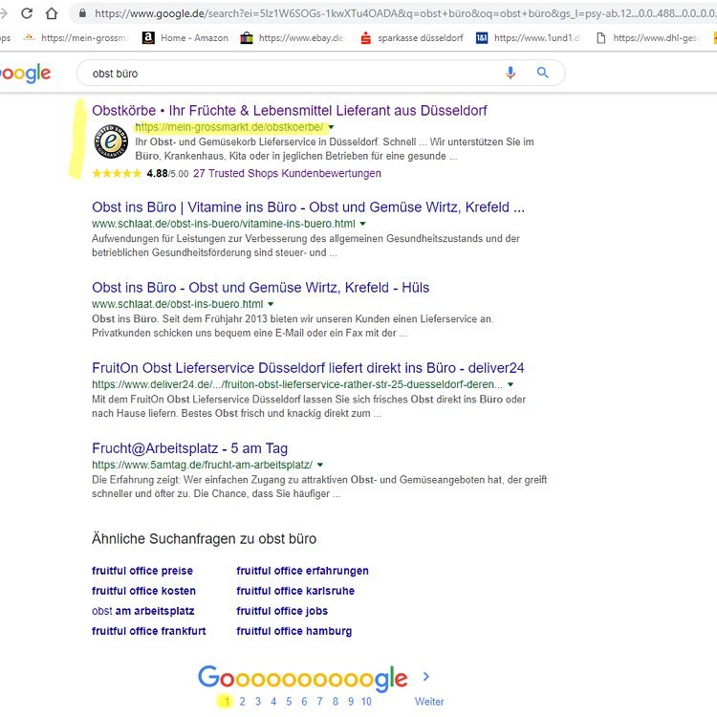Expand arrow beside the deliver24.de URL

click(x=511, y=384)
